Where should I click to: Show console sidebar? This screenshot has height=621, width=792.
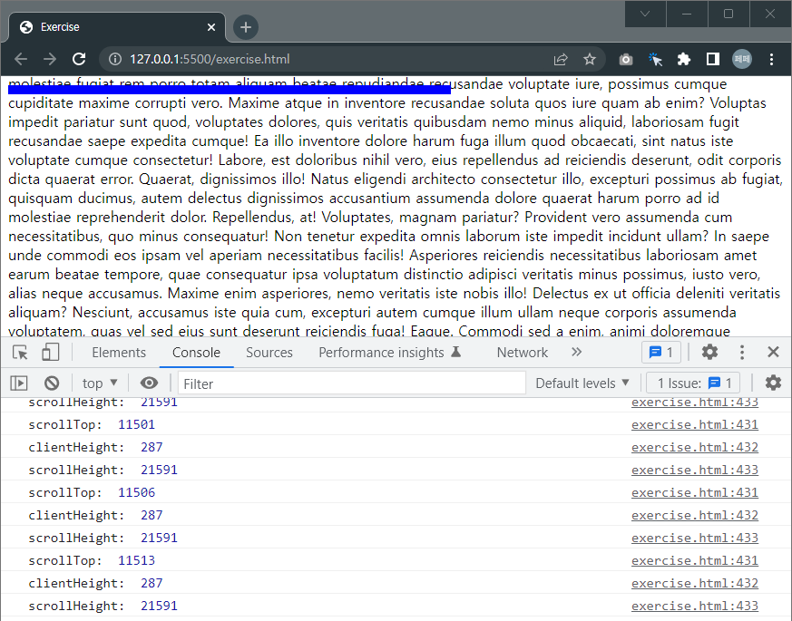[x=19, y=383]
